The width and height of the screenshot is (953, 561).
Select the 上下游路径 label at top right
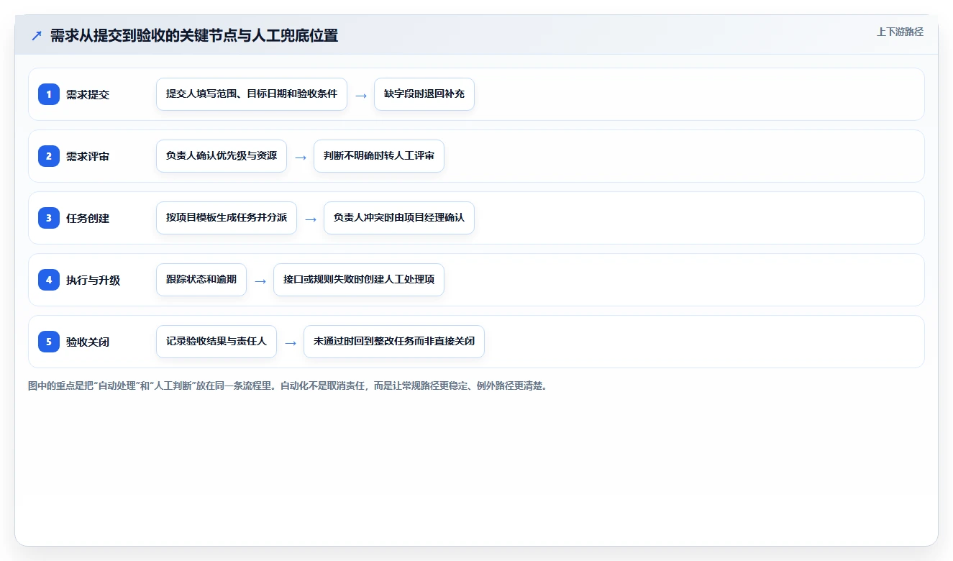900,32
